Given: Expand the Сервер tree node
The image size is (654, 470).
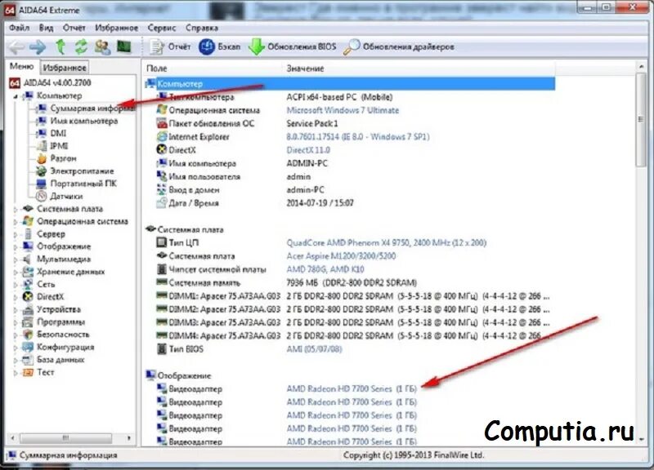Looking at the screenshot, I should 16,234.
